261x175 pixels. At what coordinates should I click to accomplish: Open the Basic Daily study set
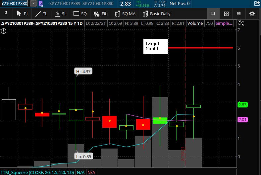click(156, 14)
